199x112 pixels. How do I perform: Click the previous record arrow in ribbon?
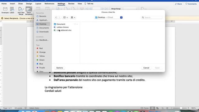click(x=90, y=9)
